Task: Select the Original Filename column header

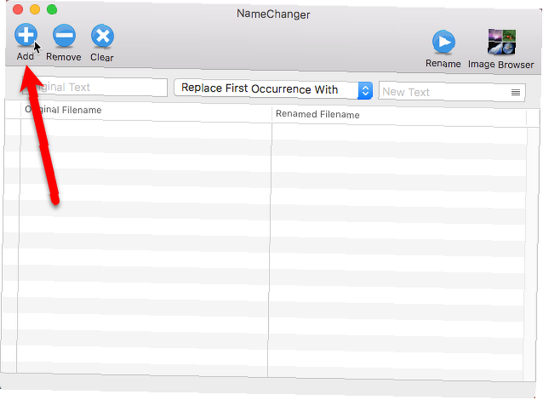Action: click(x=147, y=111)
